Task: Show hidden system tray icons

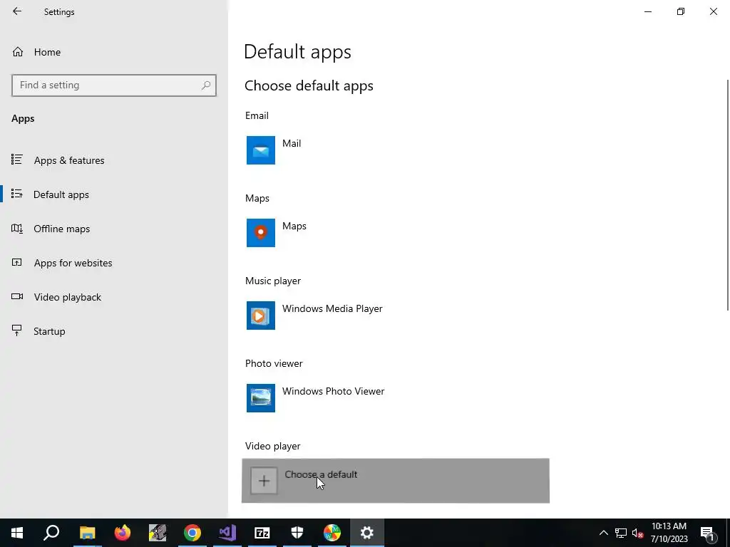Action: point(603,533)
